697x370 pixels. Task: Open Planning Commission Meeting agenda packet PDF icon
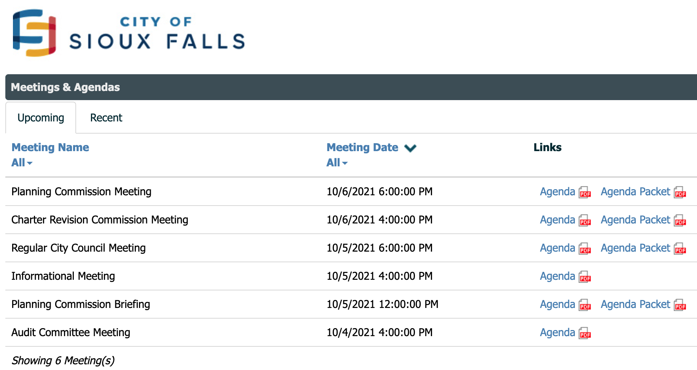(x=680, y=192)
